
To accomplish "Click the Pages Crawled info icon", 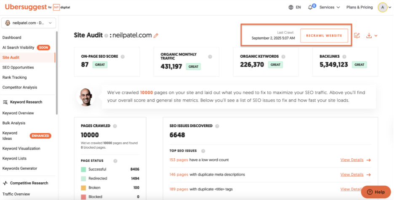I will coord(115,126).
